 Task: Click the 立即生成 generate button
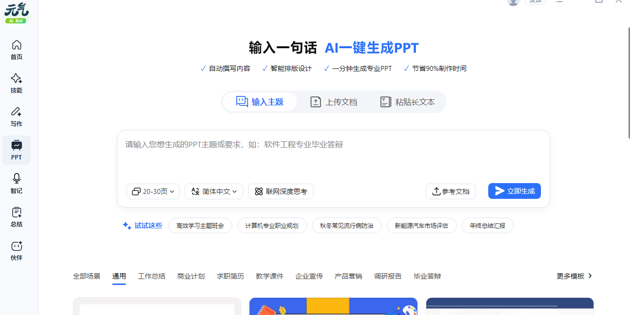pyautogui.click(x=514, y=191)
